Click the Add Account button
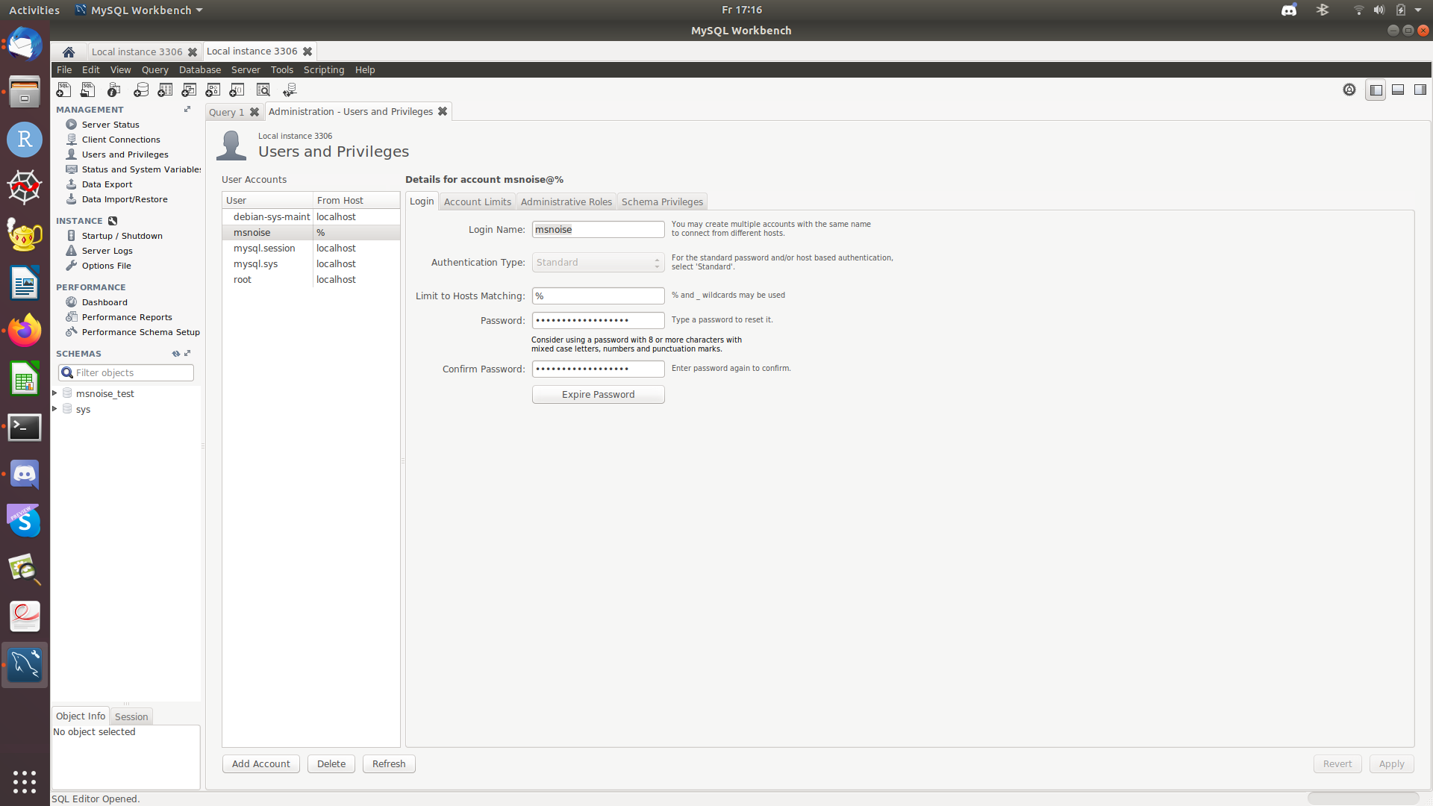Viewport: 1433px width, 806px height. pos(260,763)
